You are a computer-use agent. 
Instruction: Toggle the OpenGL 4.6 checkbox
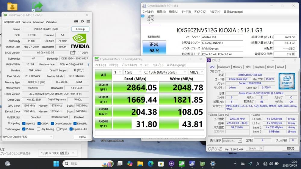[71, 129]
